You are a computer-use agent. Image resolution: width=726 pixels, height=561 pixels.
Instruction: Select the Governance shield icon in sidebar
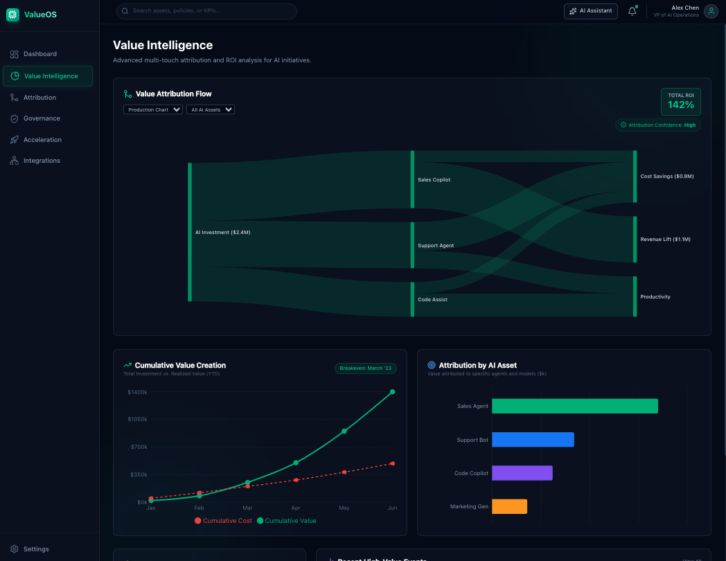coord(15,118)
